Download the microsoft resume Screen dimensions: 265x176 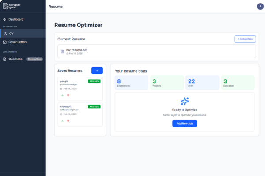[x=62, y=121]
